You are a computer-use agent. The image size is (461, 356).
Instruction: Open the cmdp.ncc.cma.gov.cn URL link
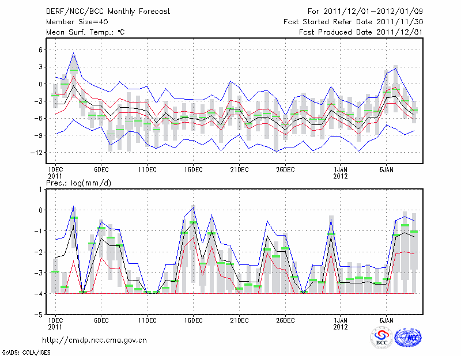coord(95,340)
